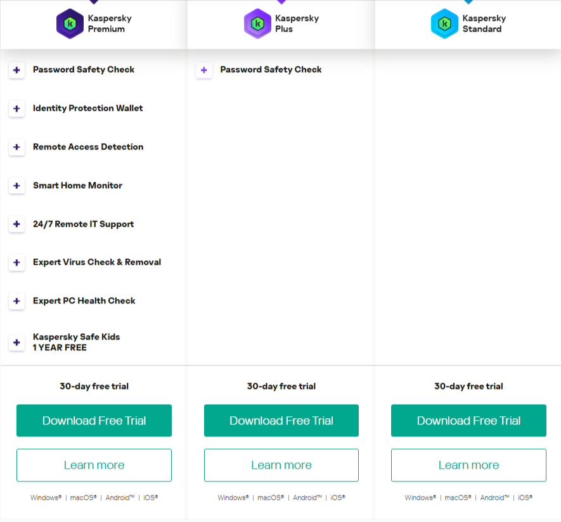
Task: Click 30-day free trial text under Standard
Action: coord(468,386)
